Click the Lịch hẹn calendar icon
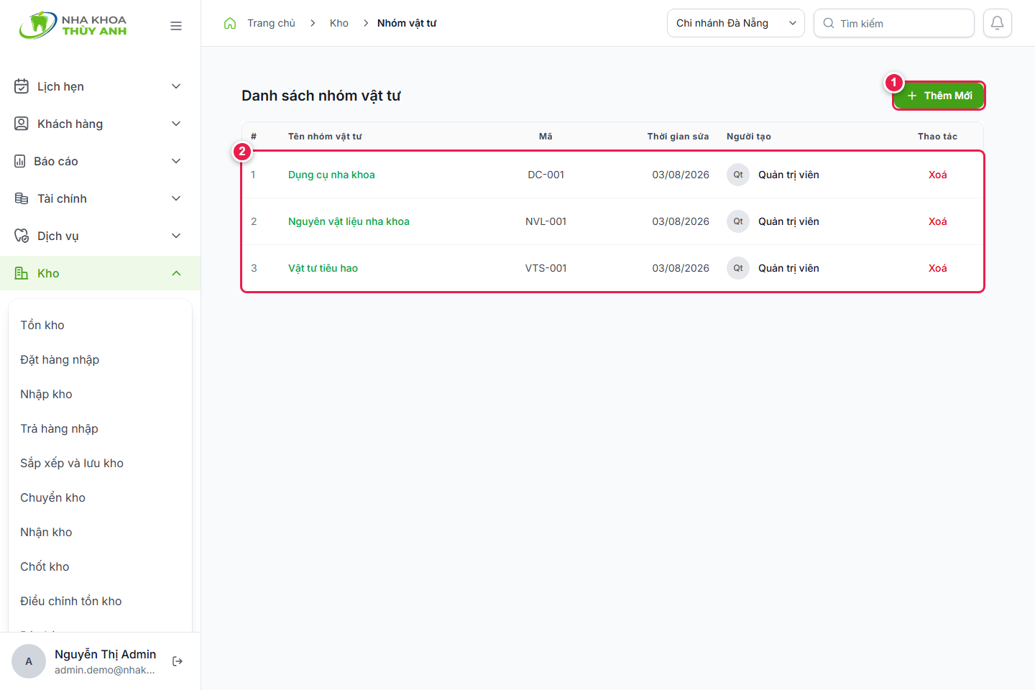This screenshot has height=690, width=1035. point(22,86)
